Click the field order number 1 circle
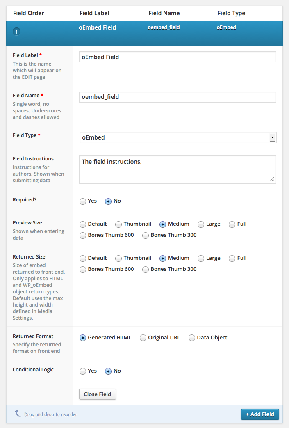This screenshot has height=428, width=289. [x=17, y=32]
